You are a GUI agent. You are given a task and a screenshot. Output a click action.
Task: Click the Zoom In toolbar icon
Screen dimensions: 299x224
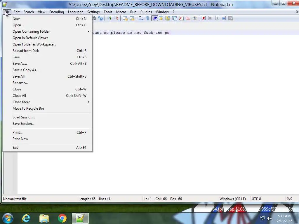109,18
